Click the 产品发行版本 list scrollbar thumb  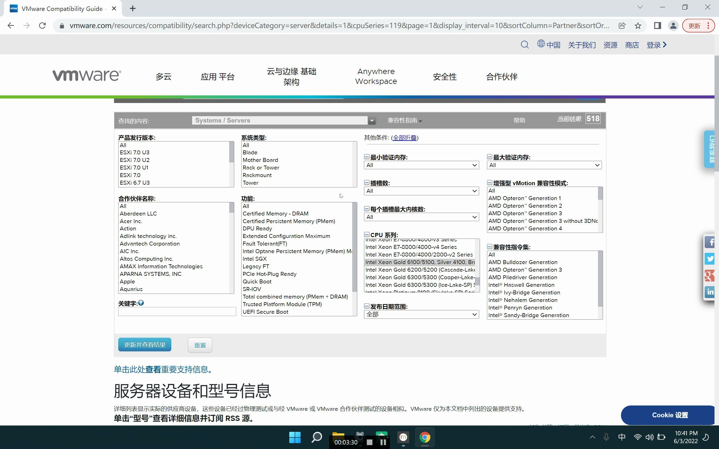point(231,152)
